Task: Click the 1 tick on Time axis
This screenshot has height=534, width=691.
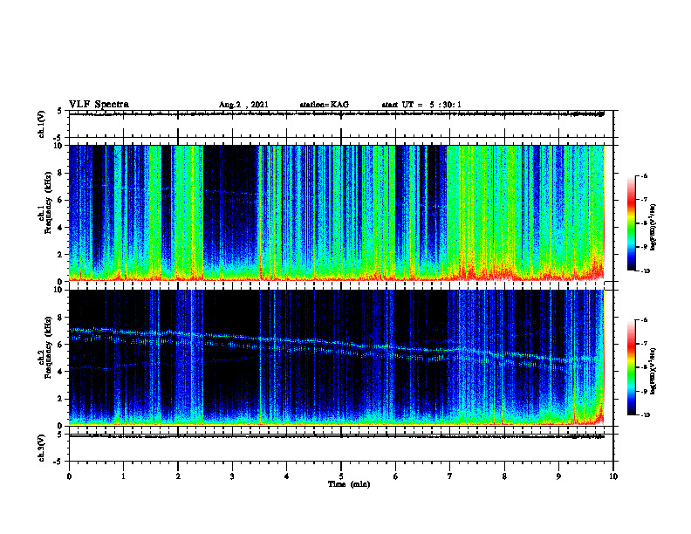Action: pyautogui.click(x=123, y=476)
